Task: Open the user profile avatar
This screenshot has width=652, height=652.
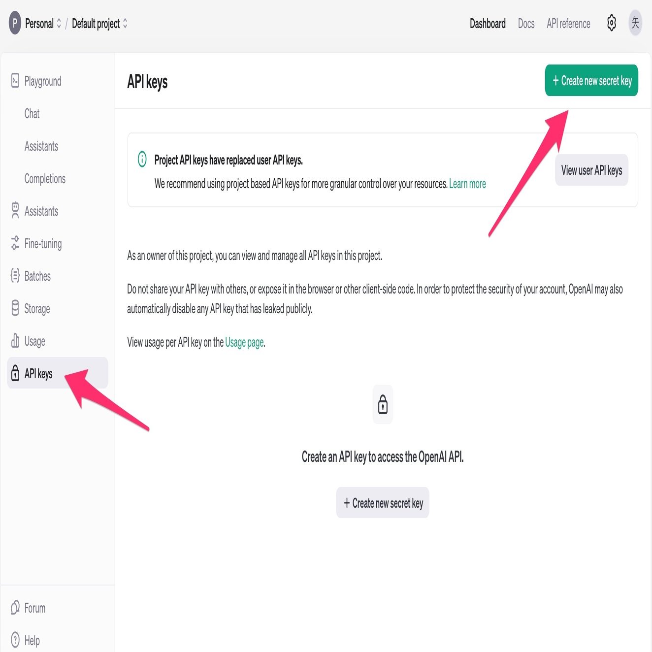Action: click(x=635, y=23)
